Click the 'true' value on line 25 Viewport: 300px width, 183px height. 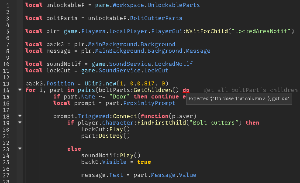pyautogui.click(x=144, y=162)
